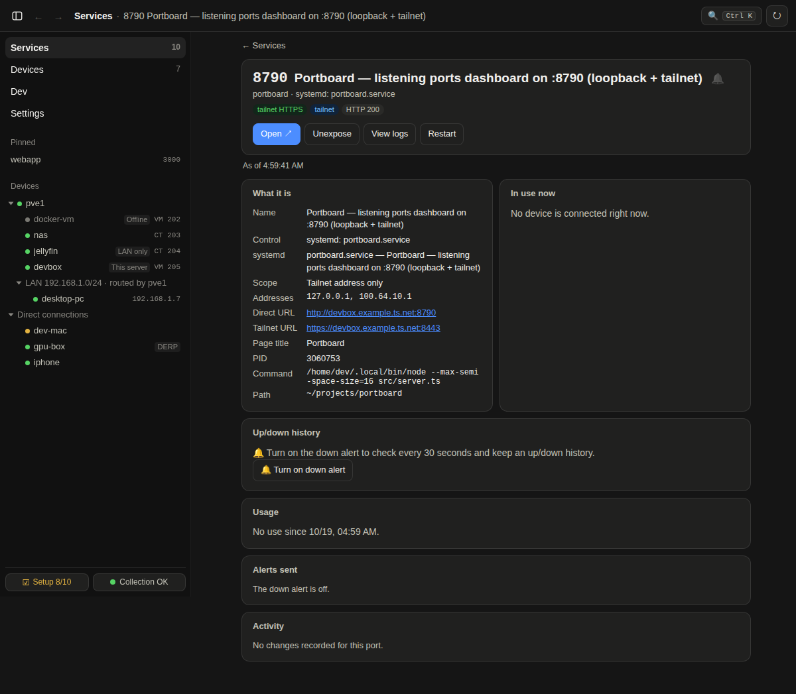796x694 pixels.
Task: Click the Setup 8/10 button
Action: coord(47,582)
